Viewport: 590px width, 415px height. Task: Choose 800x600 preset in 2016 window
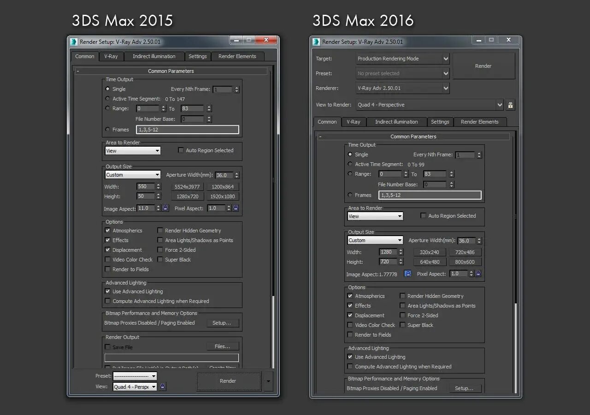[465, 262]
